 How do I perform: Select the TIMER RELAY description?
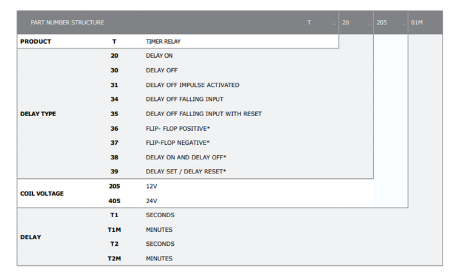click(x=163, y=41)
